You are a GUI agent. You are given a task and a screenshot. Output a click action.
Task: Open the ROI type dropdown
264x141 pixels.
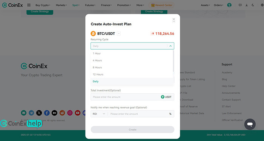pyautogui.click(x=99, y=114)
